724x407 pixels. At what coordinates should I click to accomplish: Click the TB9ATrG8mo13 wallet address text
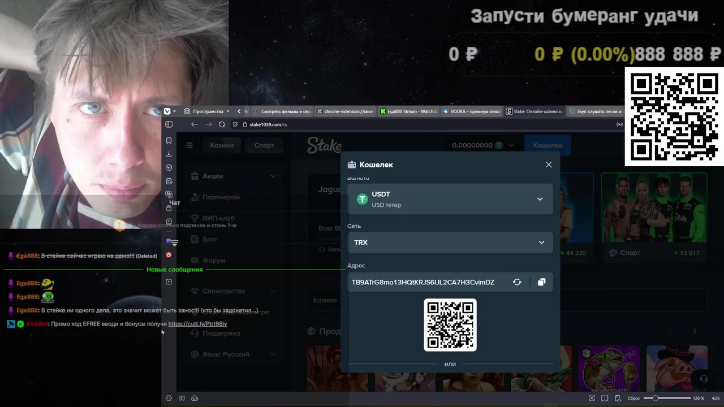(423, 282)
